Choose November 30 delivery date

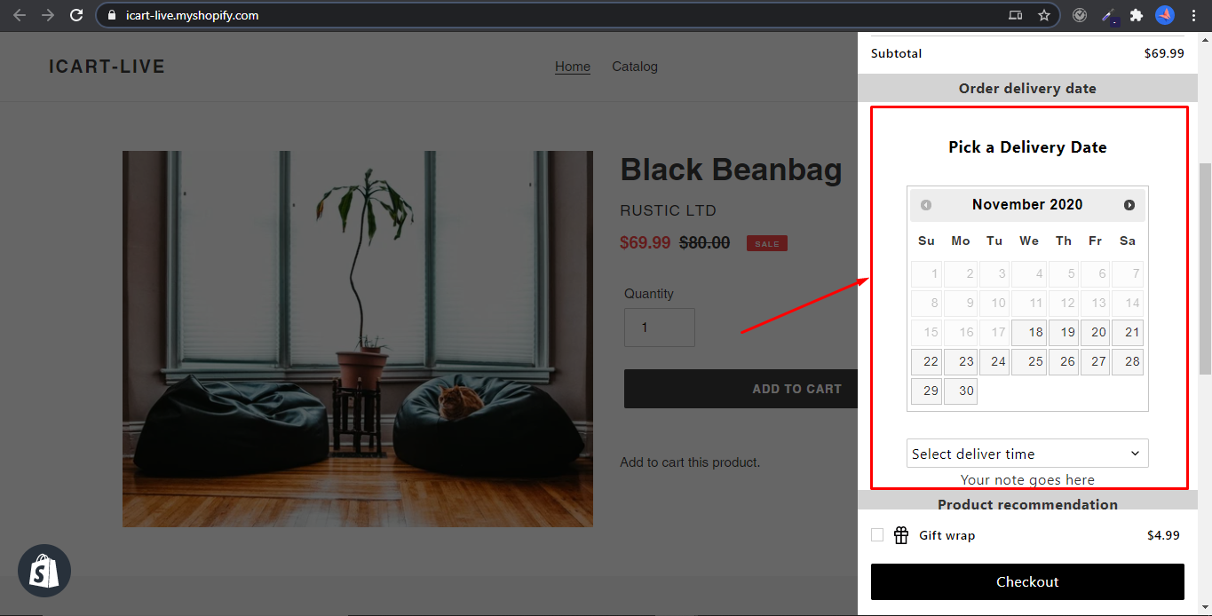click(x=961, y=391)
